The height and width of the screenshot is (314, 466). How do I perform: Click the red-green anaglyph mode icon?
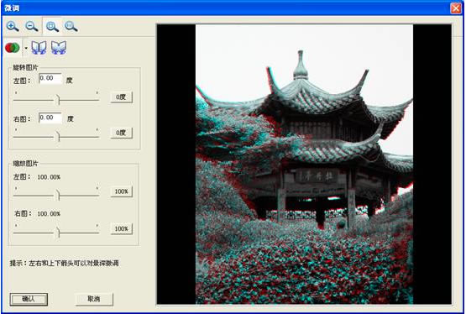pyautogui.click(x=13, y=48)
